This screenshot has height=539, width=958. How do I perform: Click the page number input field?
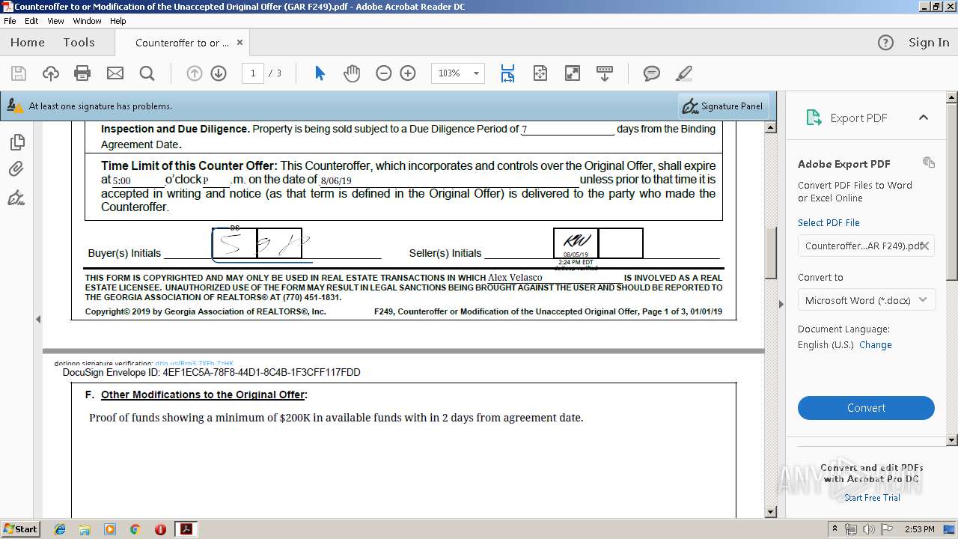(253, 73)
